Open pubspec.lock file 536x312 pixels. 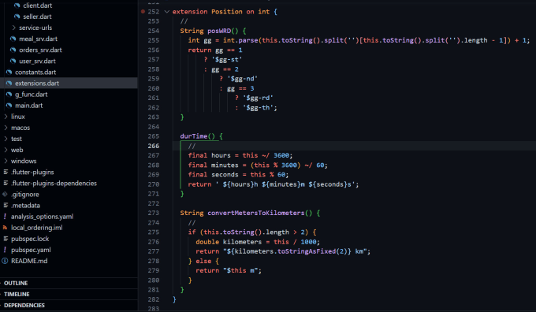pos(30,239)
